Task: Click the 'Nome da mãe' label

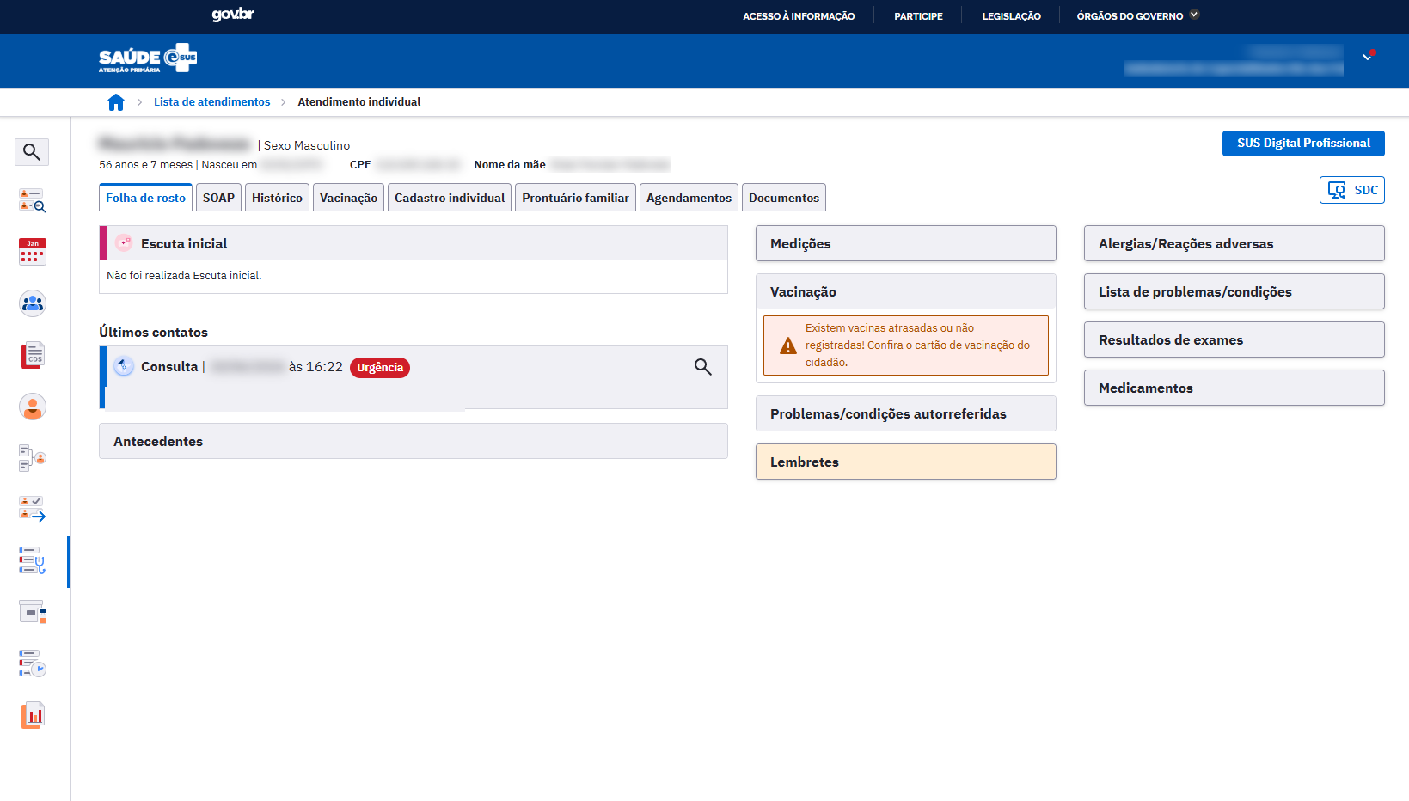Action: pos(510,165)
